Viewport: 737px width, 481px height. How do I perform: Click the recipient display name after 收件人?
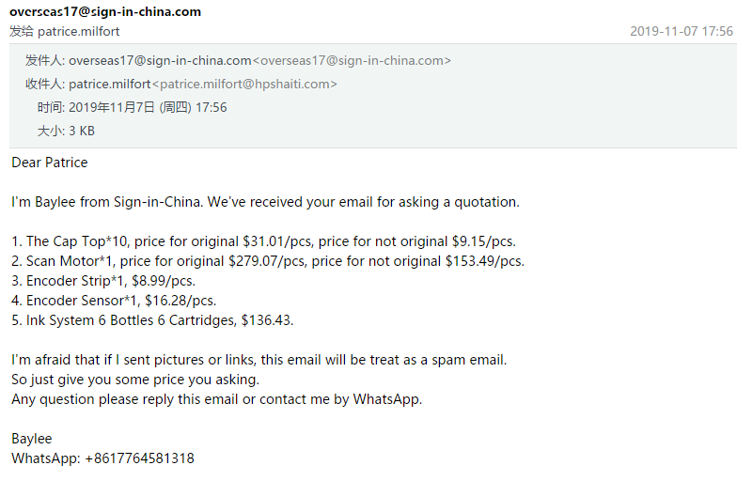point(109,85)
